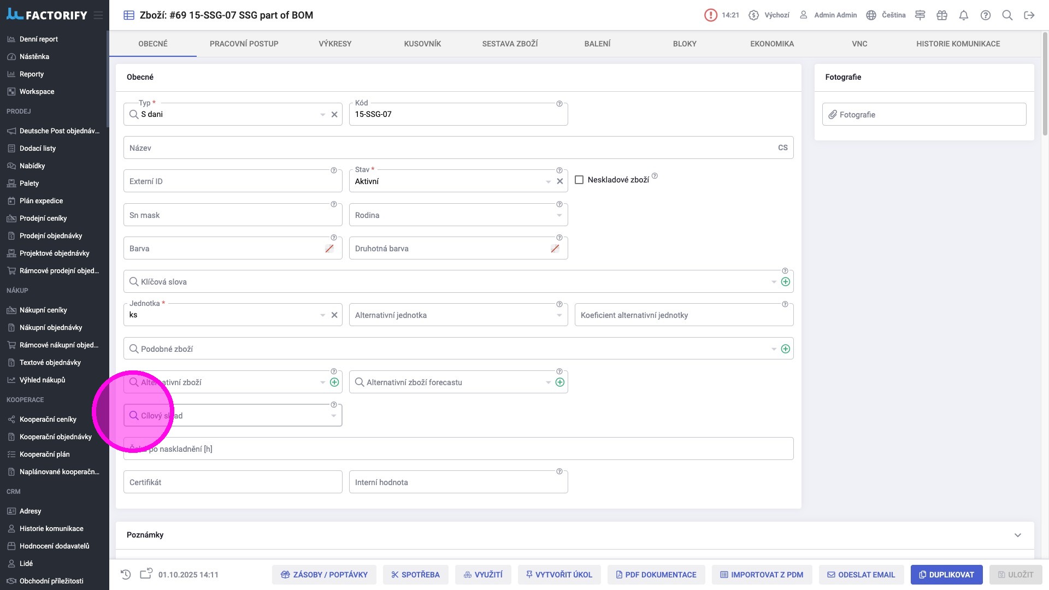Viewport: 1049px width, 590px height.
Task: Open the Ekonomika tab
Action: [772, 44]
